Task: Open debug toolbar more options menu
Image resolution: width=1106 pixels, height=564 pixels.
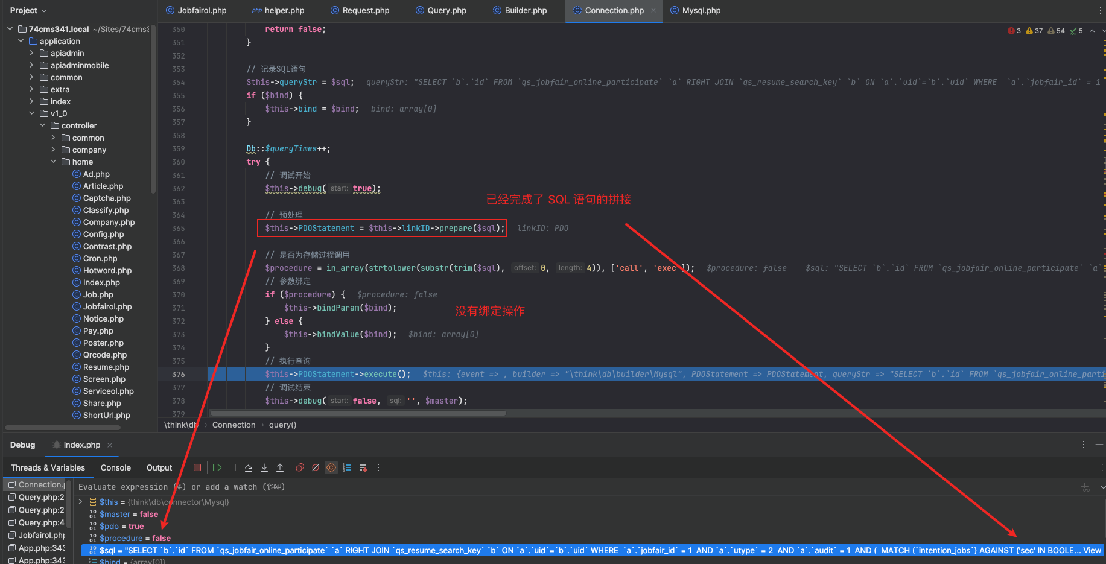Action: point(378,467)
